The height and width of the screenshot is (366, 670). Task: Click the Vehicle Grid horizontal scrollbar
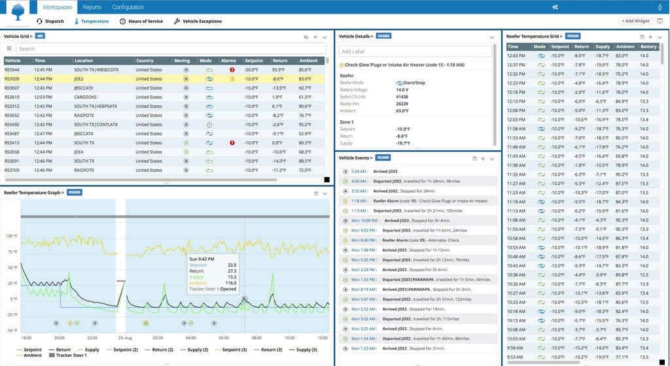[x=141, y=180]
